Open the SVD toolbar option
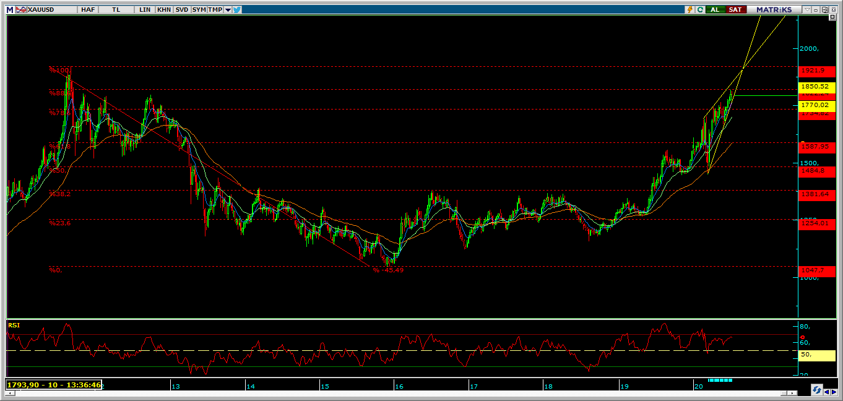 pos(181,9)
